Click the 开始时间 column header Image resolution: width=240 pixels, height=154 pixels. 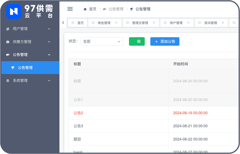click(x=181, y=64)
